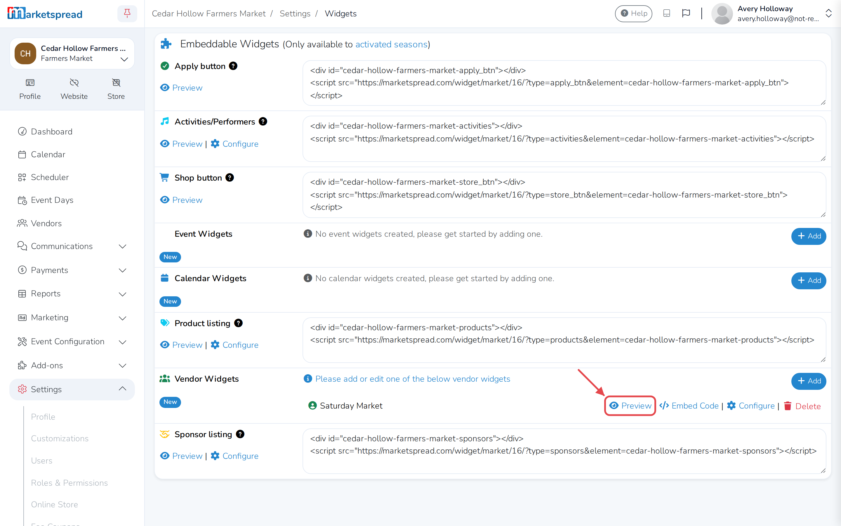Expand the Add-ons menu

coord(72,365)
